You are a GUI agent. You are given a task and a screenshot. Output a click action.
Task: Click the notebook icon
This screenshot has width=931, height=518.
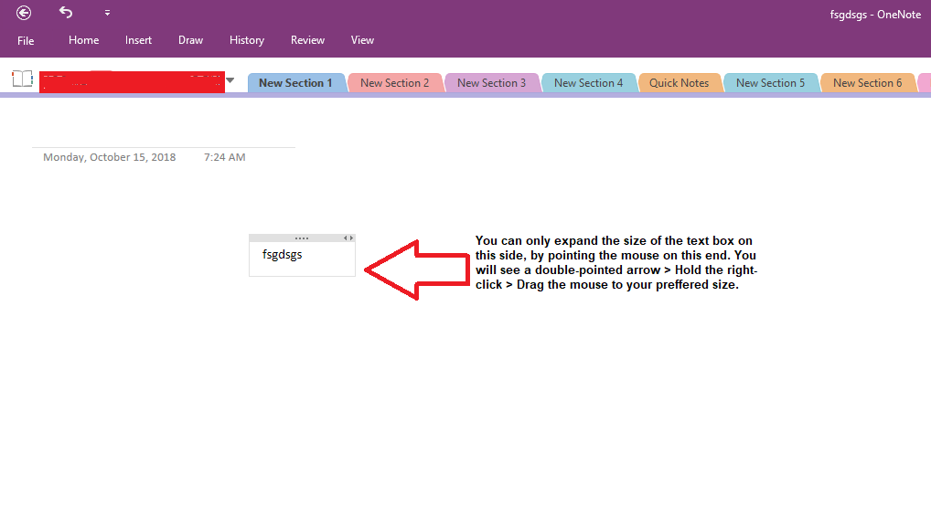coord(23,79)
